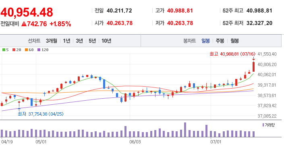Click the 07/01 date axis label

(x=216, y=141)
